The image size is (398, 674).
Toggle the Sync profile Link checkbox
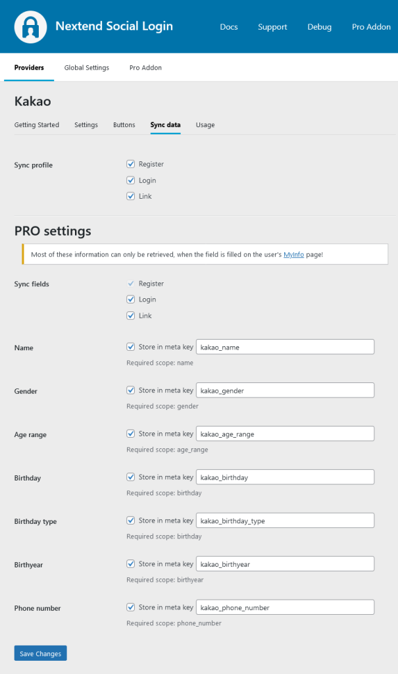point(131,196)
